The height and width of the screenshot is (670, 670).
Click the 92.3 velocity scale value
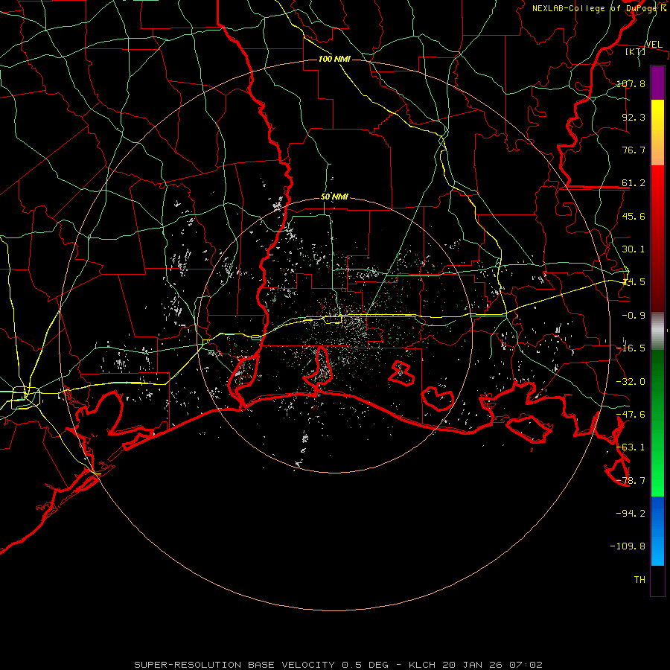[x=634, y=117]
